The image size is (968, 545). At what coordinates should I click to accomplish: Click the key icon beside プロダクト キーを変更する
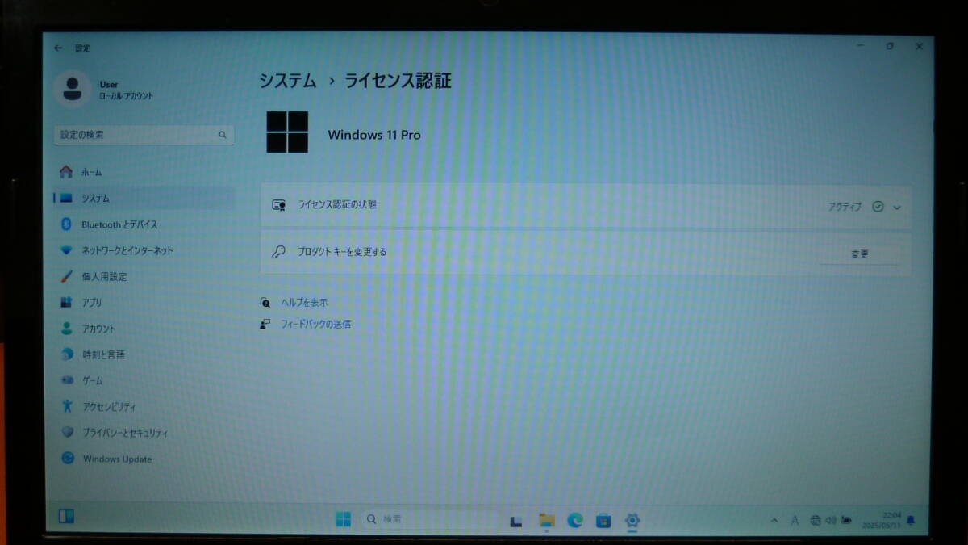coord(278,252)
